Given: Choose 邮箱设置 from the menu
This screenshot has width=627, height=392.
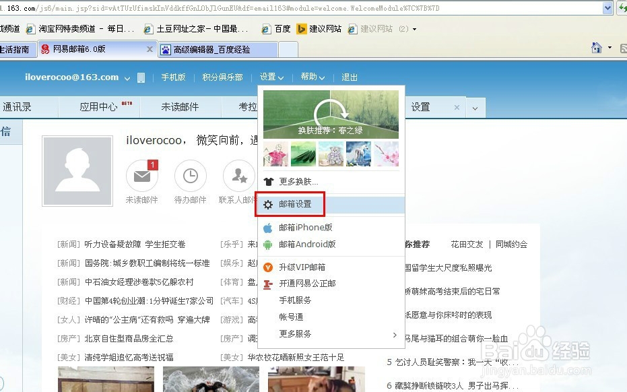Looking at the screenshot, I should tap(331, 204).
